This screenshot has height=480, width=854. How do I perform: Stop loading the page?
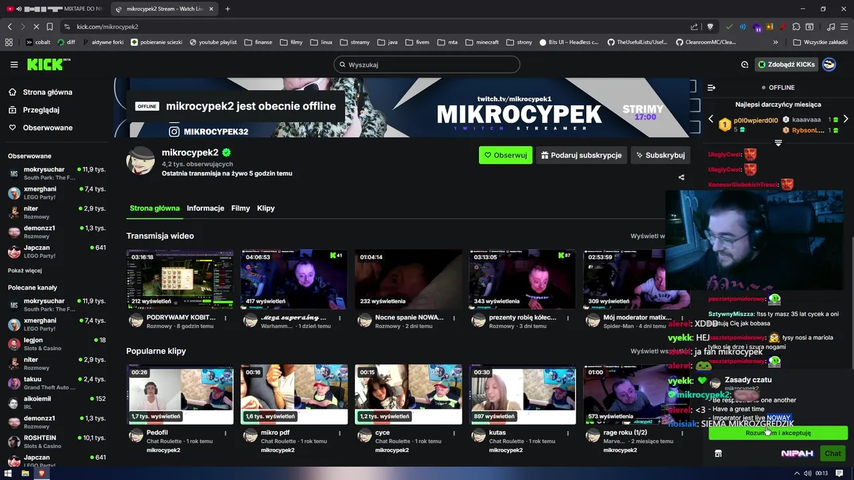pos(36,27)
